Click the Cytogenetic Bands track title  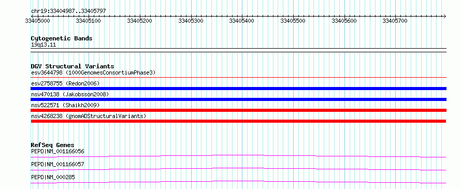62,38
